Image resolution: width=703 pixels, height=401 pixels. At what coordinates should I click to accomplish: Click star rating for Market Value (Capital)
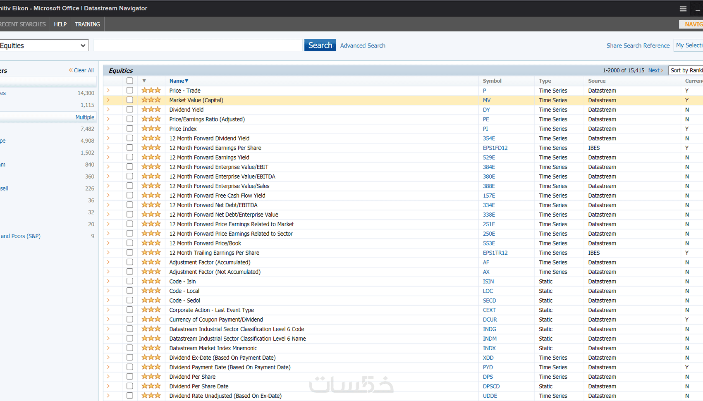pyautogui.click(x=151, y=100)
